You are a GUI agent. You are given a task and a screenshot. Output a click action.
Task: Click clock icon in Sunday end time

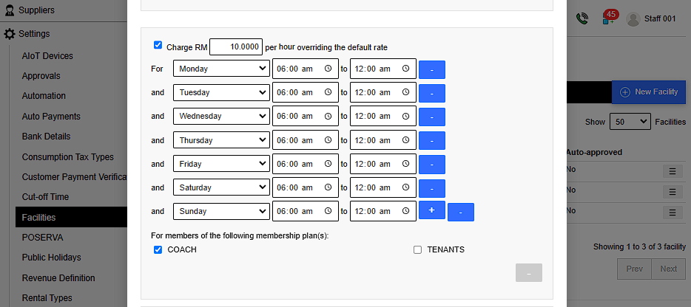coord(405,211)
